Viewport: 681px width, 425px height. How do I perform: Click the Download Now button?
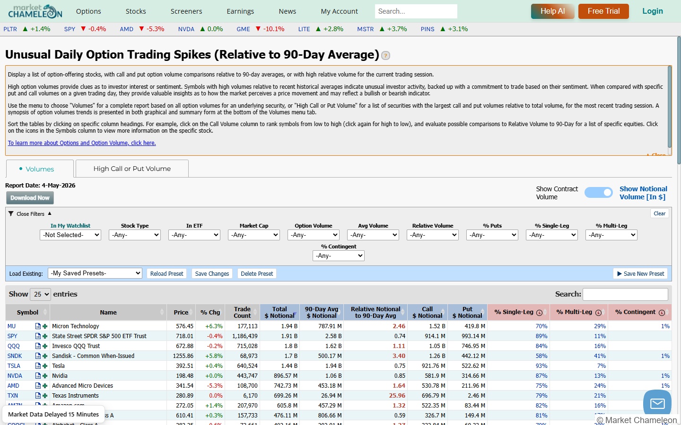pos(30,198)
